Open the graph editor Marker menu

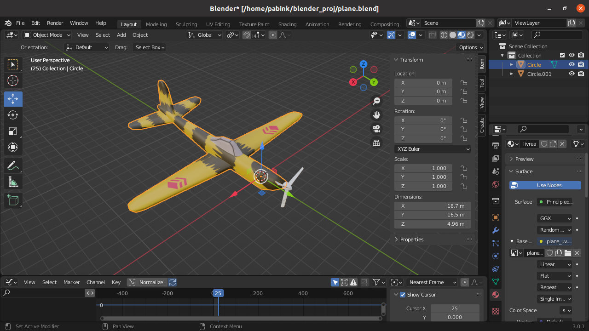pyautogui.click(x=71, y=282)
